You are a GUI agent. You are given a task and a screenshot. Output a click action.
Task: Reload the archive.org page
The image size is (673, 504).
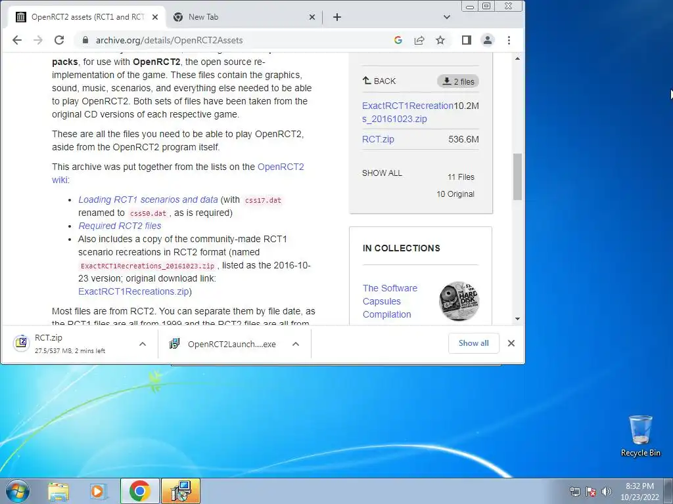(x=59, y=40)
